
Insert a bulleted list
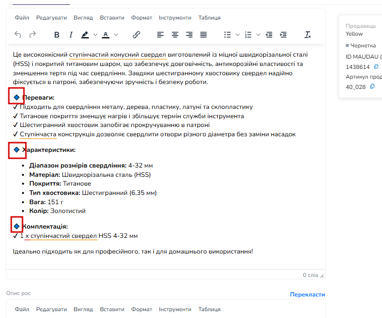pos(227,35)
